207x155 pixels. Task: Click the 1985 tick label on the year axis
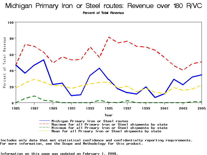point(16,108)
